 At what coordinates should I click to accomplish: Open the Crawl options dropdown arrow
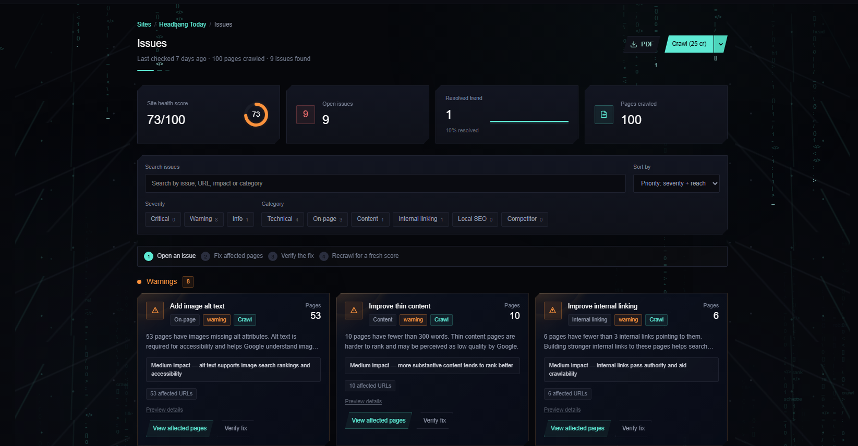pyautogui.click(x=721, y=44)
